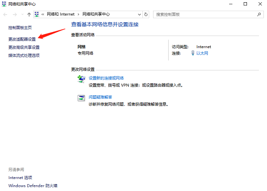Open 更改高级共享设置 link
This screenshot has height=191, width=267.
[x=24, y=47]
